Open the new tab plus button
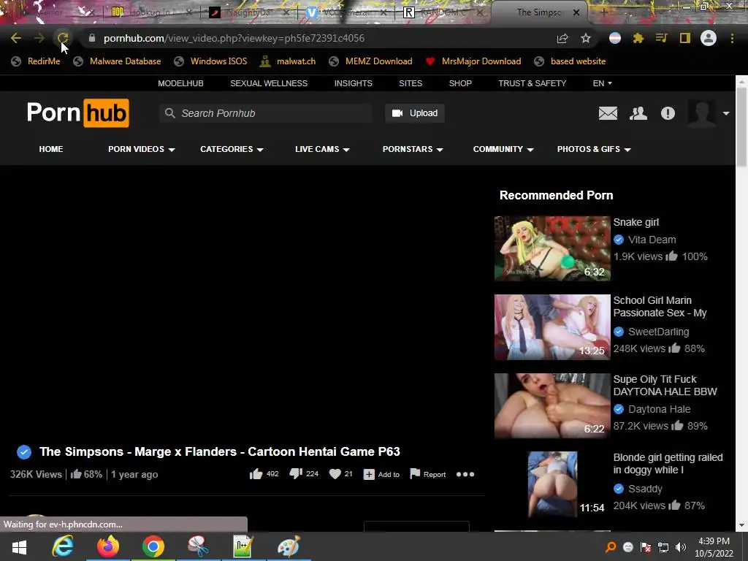Viewport: 748px width, 561px height. tap(603, 12)
